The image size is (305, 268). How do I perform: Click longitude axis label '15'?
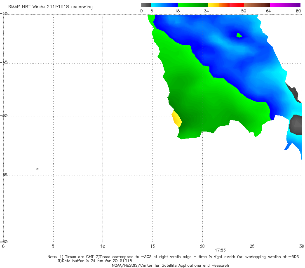pyautogui.click(x=152, y=246)
